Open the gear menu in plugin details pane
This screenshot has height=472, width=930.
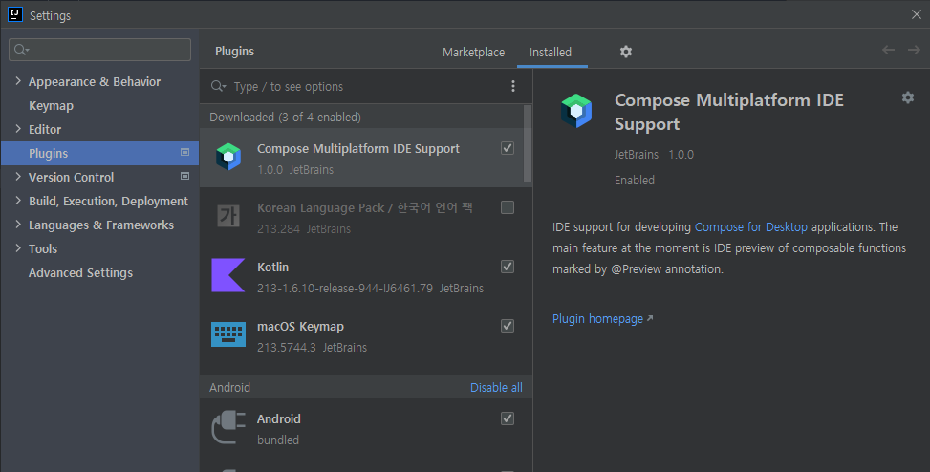tap(907, 97)
